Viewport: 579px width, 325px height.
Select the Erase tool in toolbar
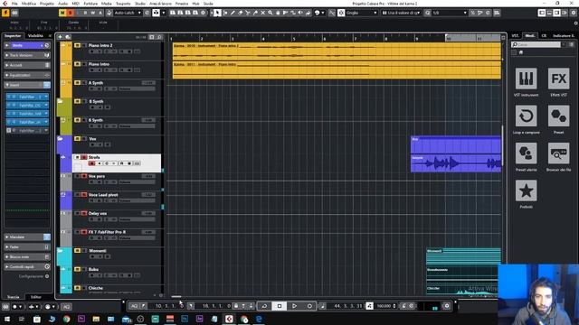[x=240, y=13]
